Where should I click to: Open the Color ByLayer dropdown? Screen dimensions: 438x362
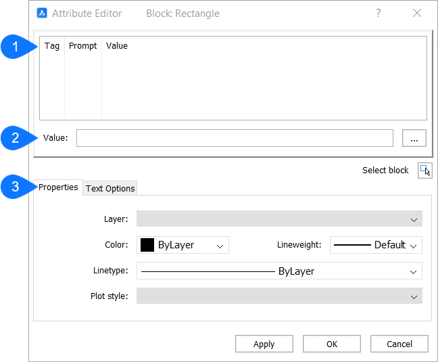pyautogui.click(x=183, y=245)
